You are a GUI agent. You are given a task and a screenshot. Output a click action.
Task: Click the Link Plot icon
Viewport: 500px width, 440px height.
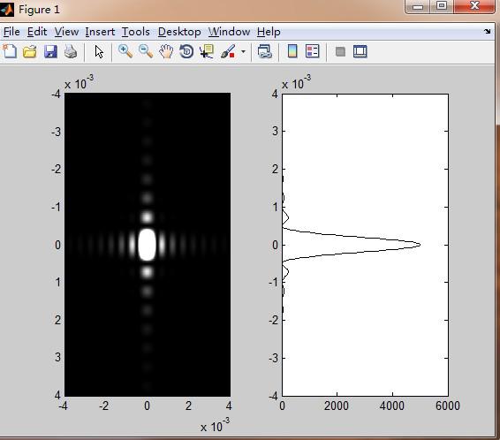(x=265, y=51)
